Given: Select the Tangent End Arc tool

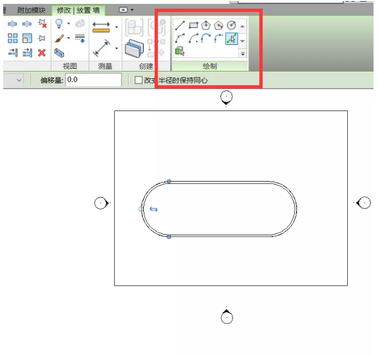Looking at the screenshot, I should (x=206, y=39).
